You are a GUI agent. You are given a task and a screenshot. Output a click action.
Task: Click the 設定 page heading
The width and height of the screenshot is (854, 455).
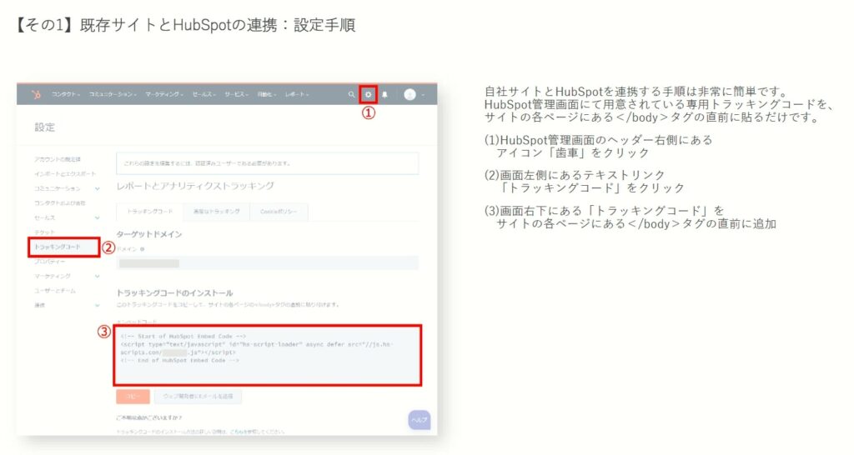pyautogui.click(x=45, y=127)
